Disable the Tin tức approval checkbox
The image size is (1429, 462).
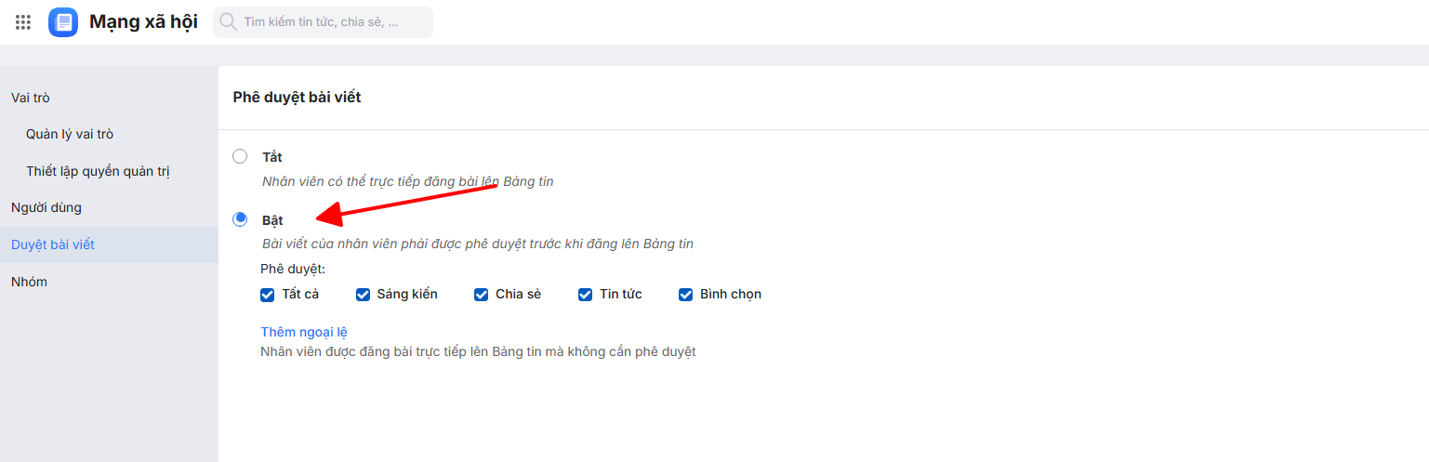click(x=586, y=295)
